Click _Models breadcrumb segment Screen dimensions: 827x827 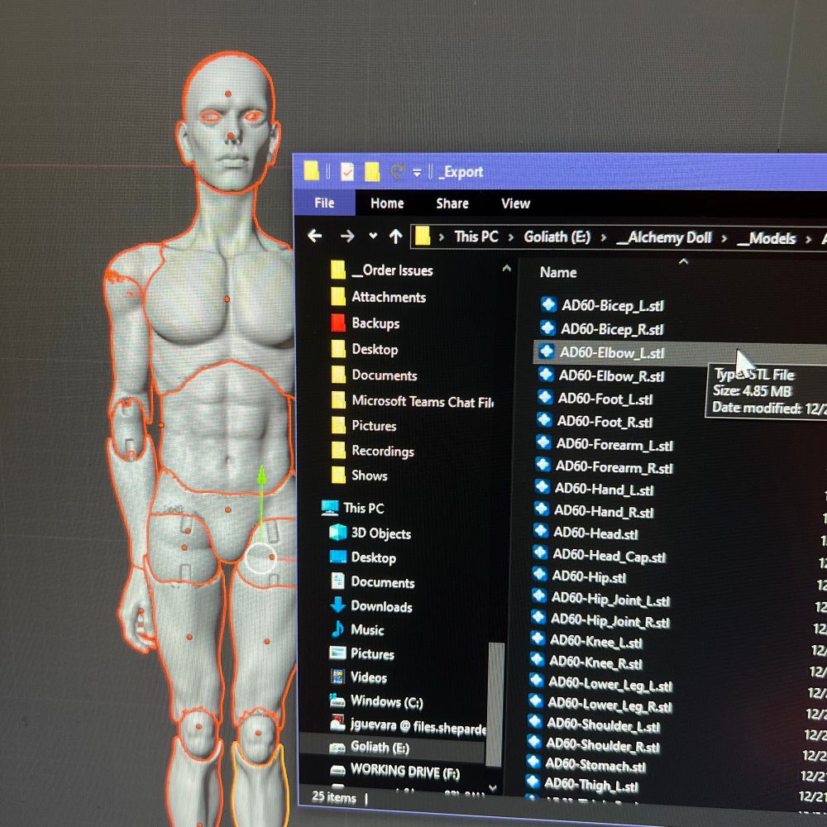767,238
